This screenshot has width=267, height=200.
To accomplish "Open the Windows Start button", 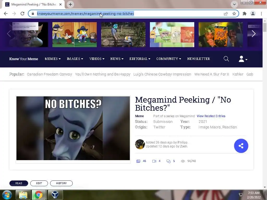I will [x=7, y=195].
